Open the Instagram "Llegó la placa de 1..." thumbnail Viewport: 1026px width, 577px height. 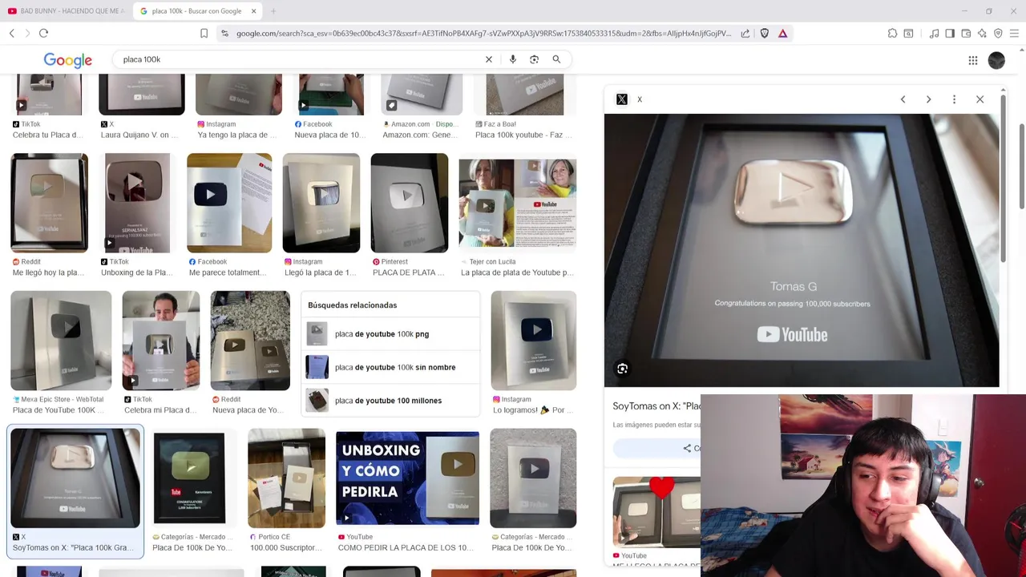[x=321, y=203]
